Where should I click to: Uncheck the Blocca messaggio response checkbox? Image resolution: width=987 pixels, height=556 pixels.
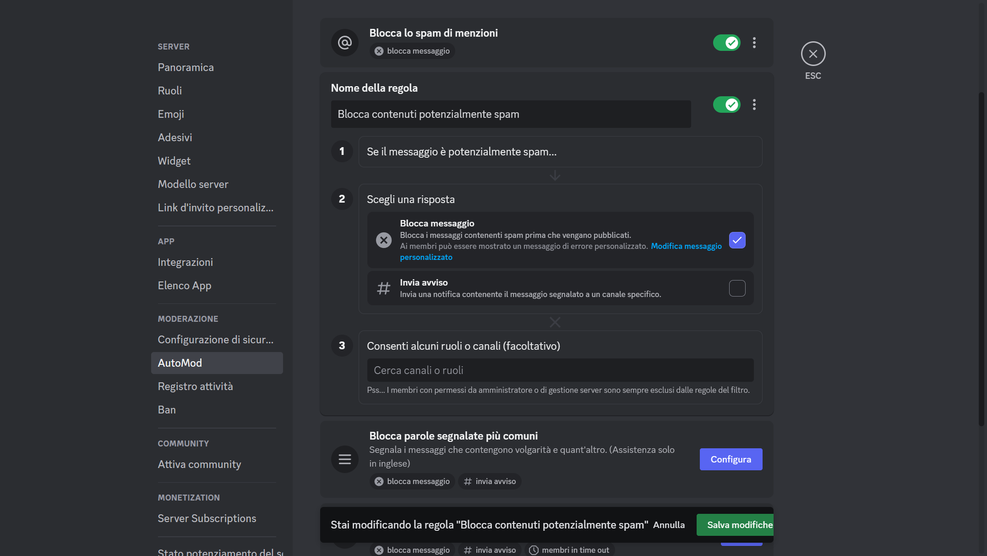737,240
